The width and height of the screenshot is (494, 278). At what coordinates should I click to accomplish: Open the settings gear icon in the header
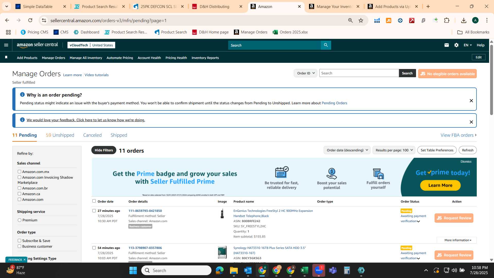456,45
